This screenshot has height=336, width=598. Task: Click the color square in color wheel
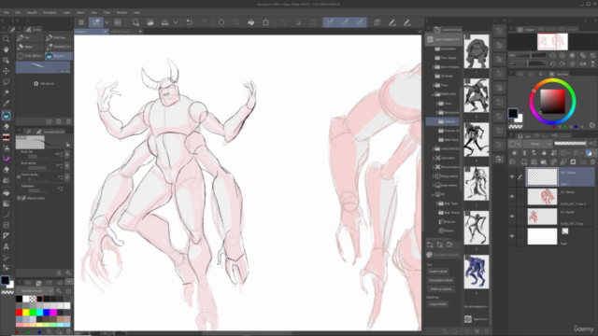(552, 102)
